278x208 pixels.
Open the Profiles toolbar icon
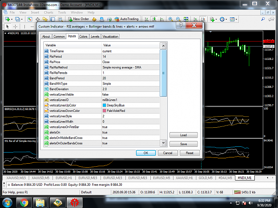tap(17, 19)
